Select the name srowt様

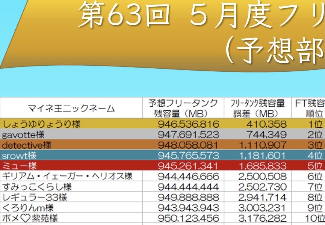click(19, 156)
